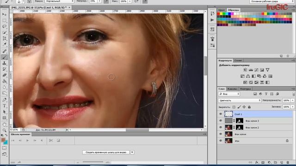Select the Path Selection tool

coord(4,112)
